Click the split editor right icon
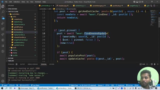 pyautogui.click(x=154, y=5)
